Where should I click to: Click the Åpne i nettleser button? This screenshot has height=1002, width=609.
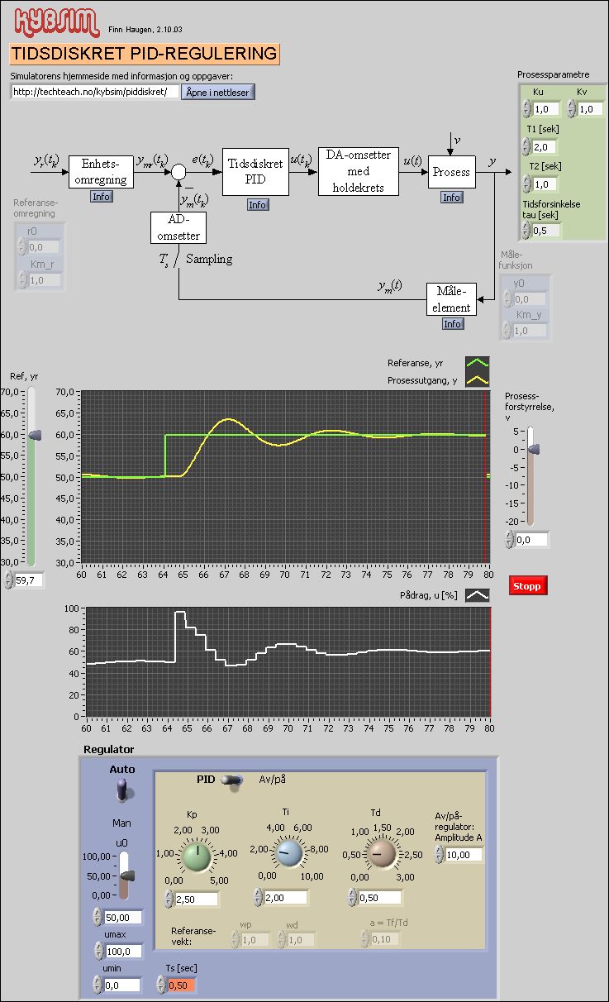[x=218, y=92]
